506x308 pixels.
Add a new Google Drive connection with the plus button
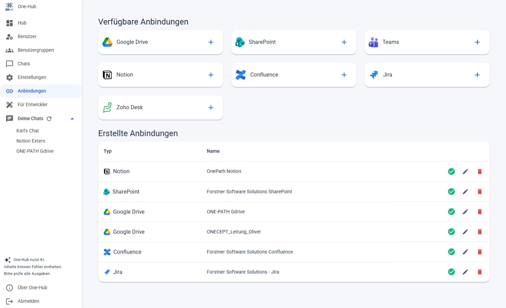[x=210, y=42]
